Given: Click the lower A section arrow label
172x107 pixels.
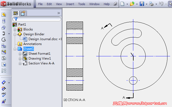Looking at the screenshot, I should [124, 98].
